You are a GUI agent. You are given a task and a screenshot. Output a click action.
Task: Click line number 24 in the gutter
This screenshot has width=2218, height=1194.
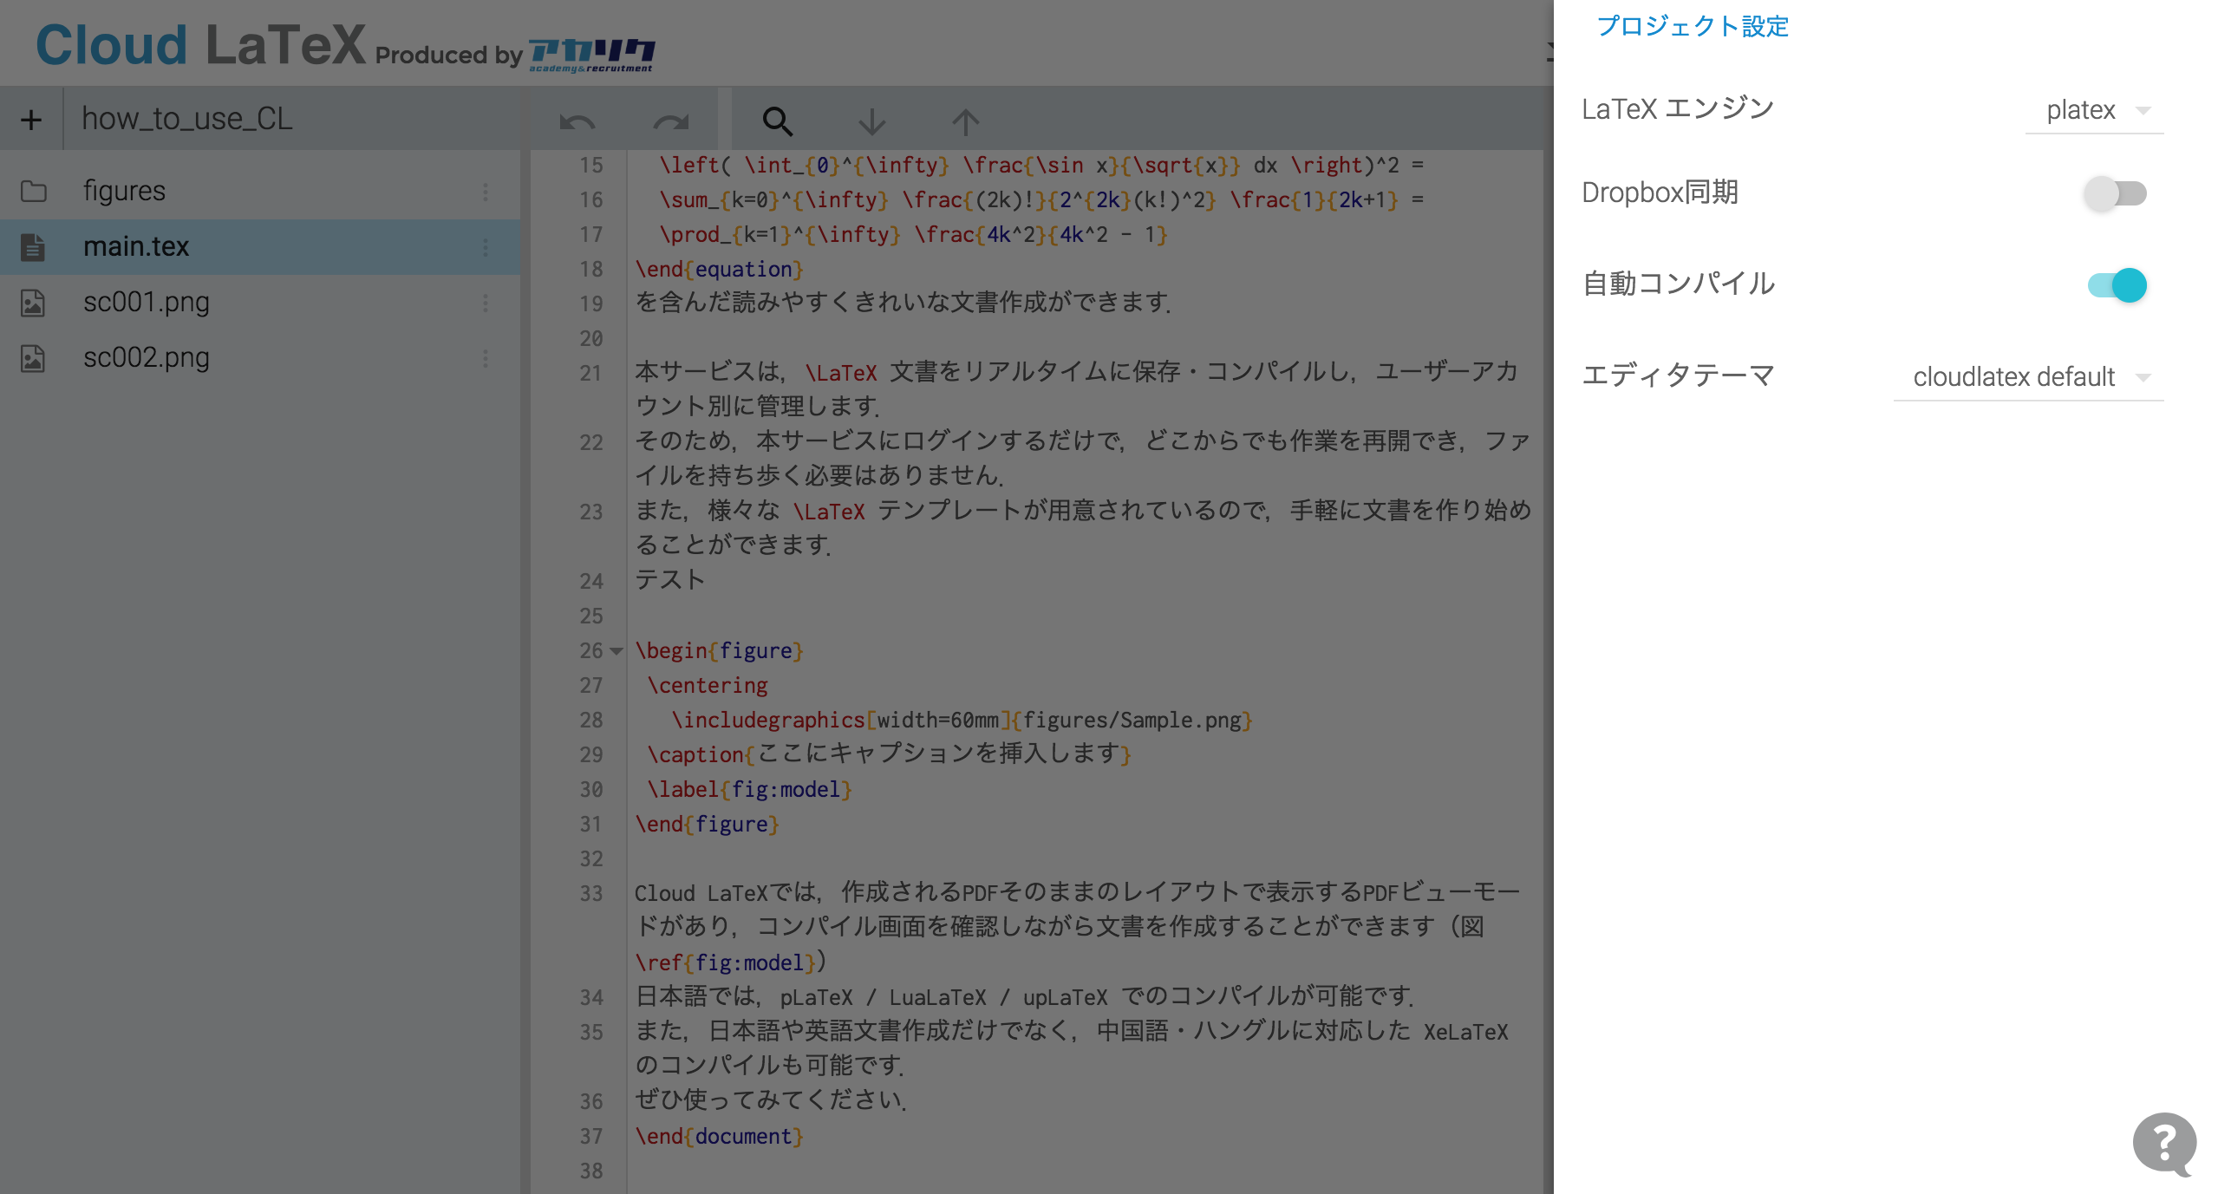tap(591, 581)
